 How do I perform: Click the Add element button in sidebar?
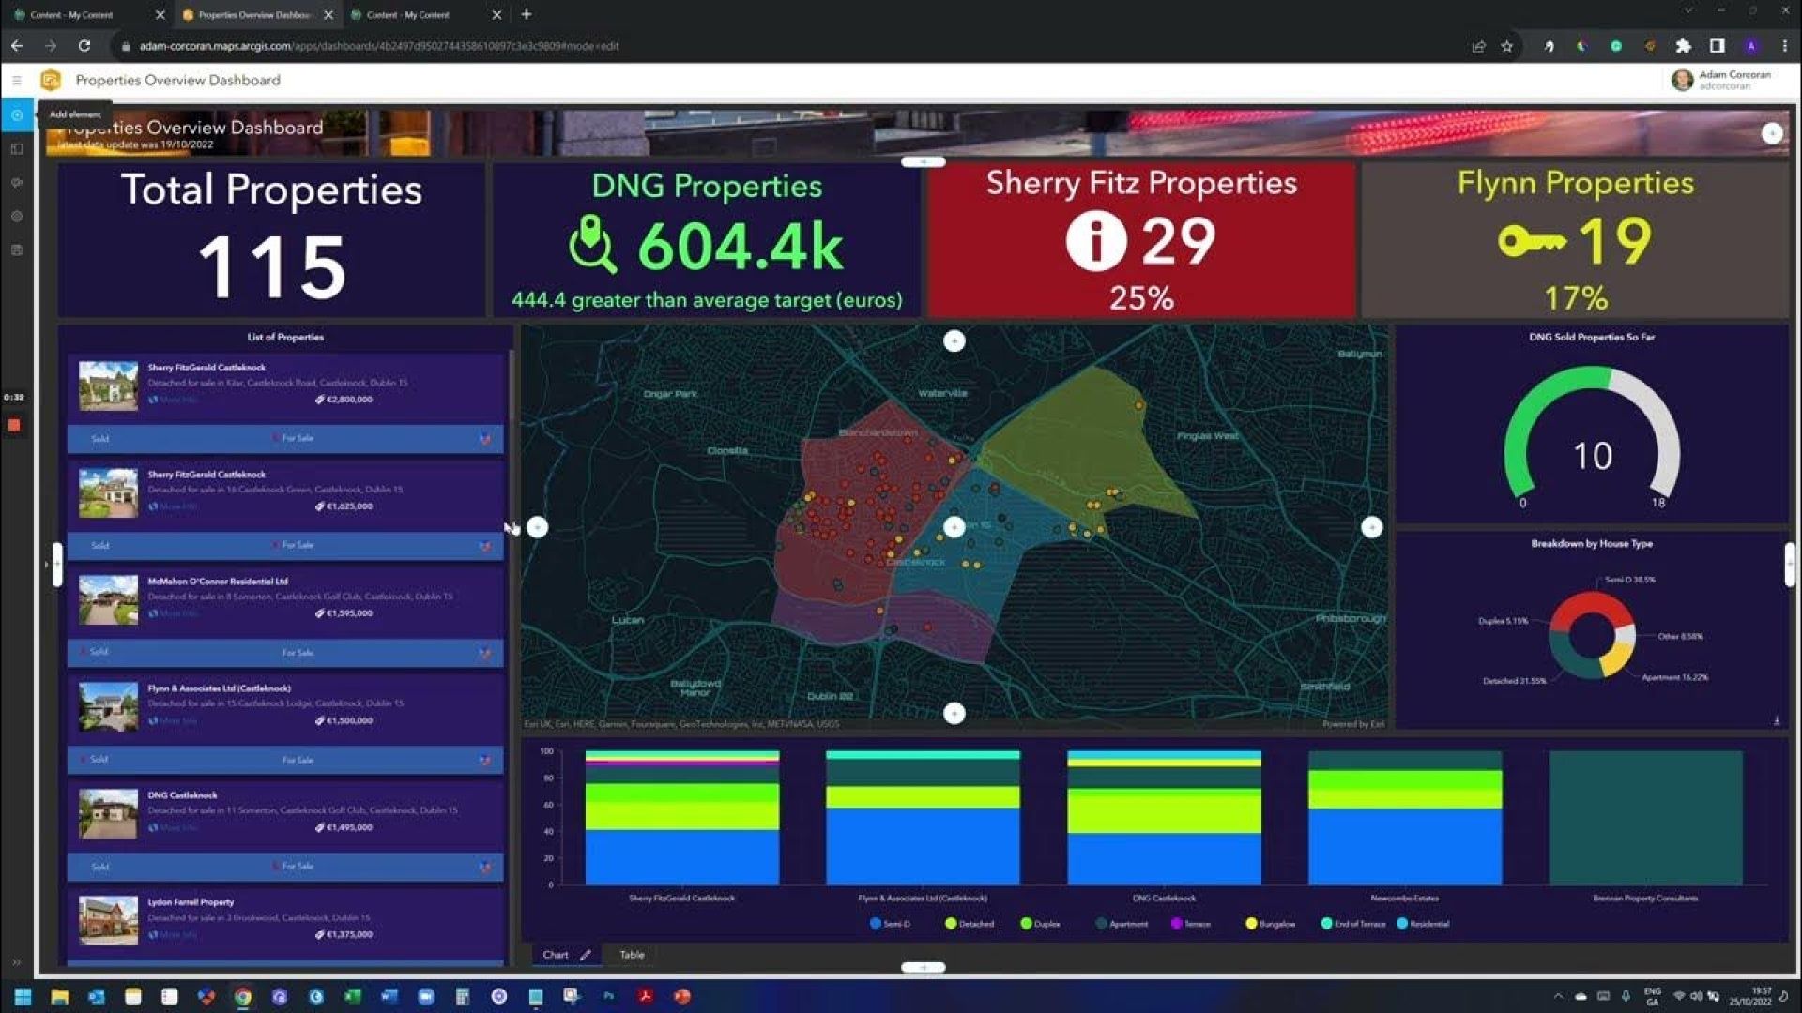(17, 114)
